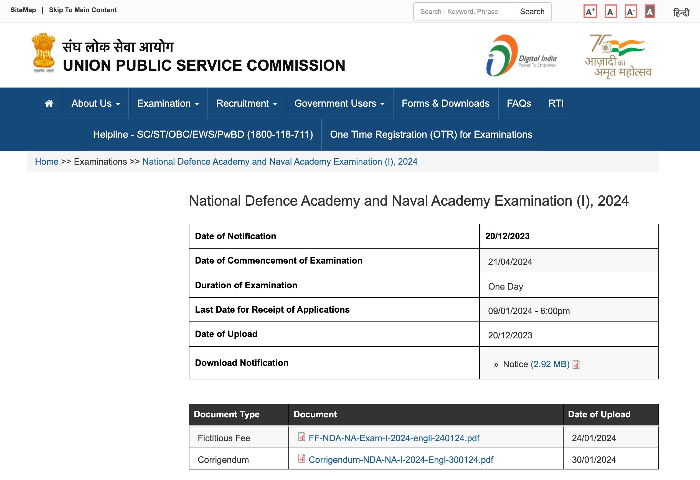700x480 pixels.
Task: Click the Digital India logo
Action: 521,56
